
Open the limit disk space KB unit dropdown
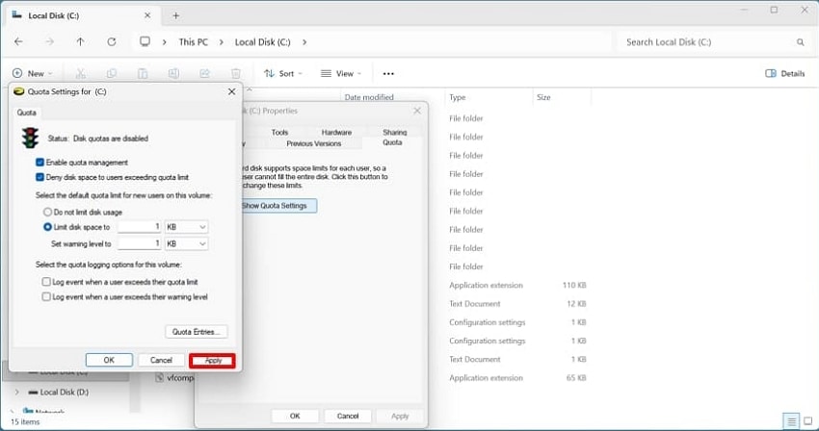tap(187, 227)
